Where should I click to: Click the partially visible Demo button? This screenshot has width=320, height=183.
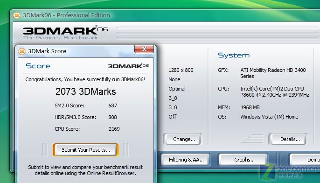point(306,160)
